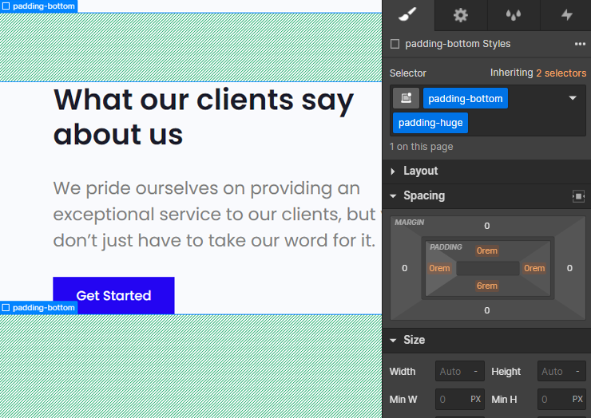Open the Height unit selector dash

coord(577,372)
